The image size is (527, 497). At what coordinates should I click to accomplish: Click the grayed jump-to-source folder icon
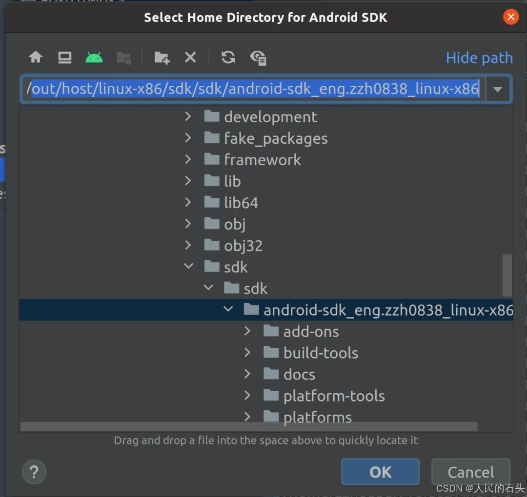tap(123, 57)
